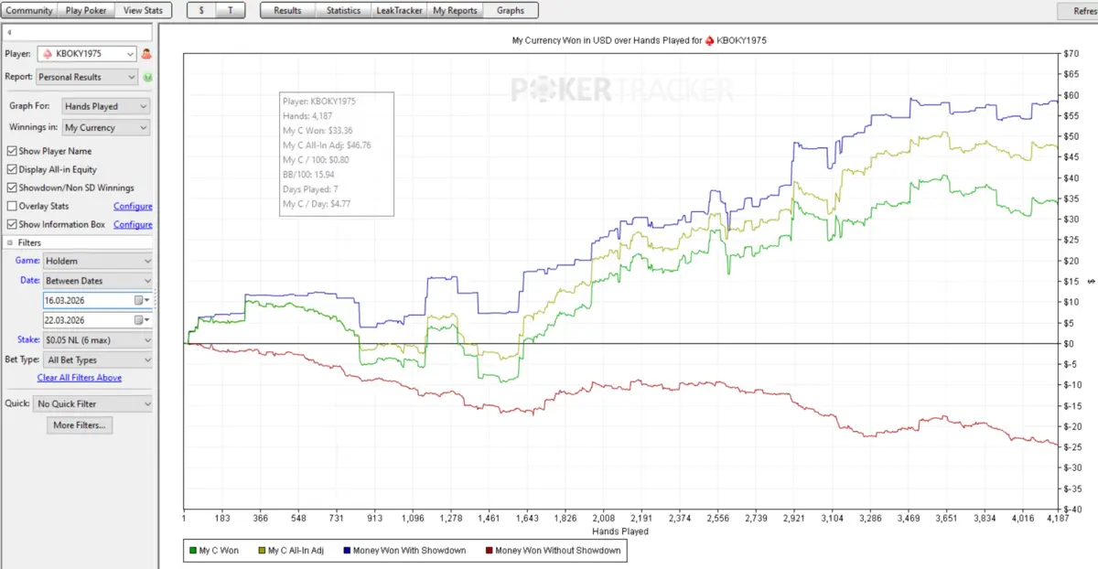Click the More Filters button
Screen dimensions: 1098x569
(79, 425)
